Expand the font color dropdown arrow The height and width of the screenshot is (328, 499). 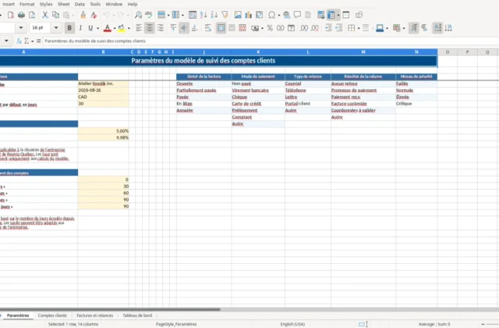pos(115,28)
